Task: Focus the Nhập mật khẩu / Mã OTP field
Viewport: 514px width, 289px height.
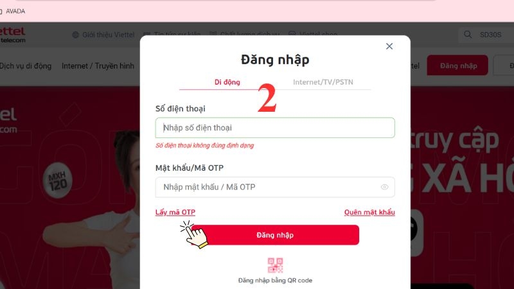Action: click(x=275, y=187)
